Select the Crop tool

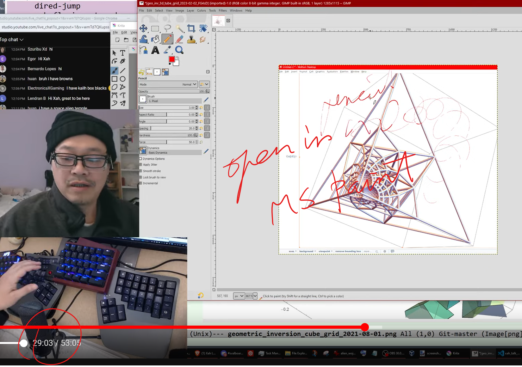[191, 28]
